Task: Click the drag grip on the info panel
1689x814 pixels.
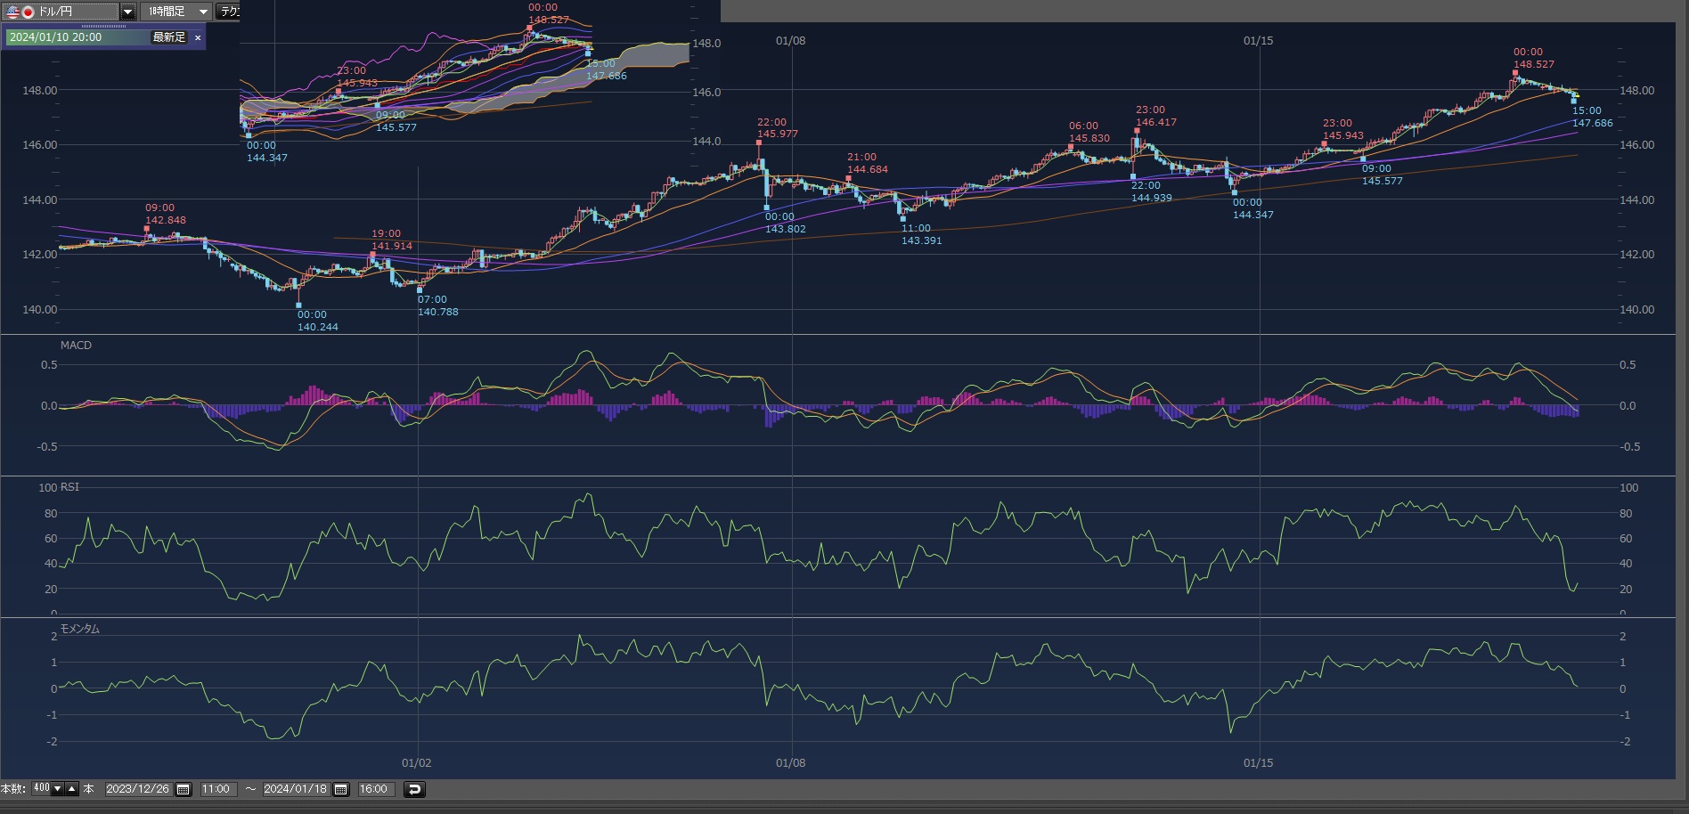Action: click(x=103, y=27)
